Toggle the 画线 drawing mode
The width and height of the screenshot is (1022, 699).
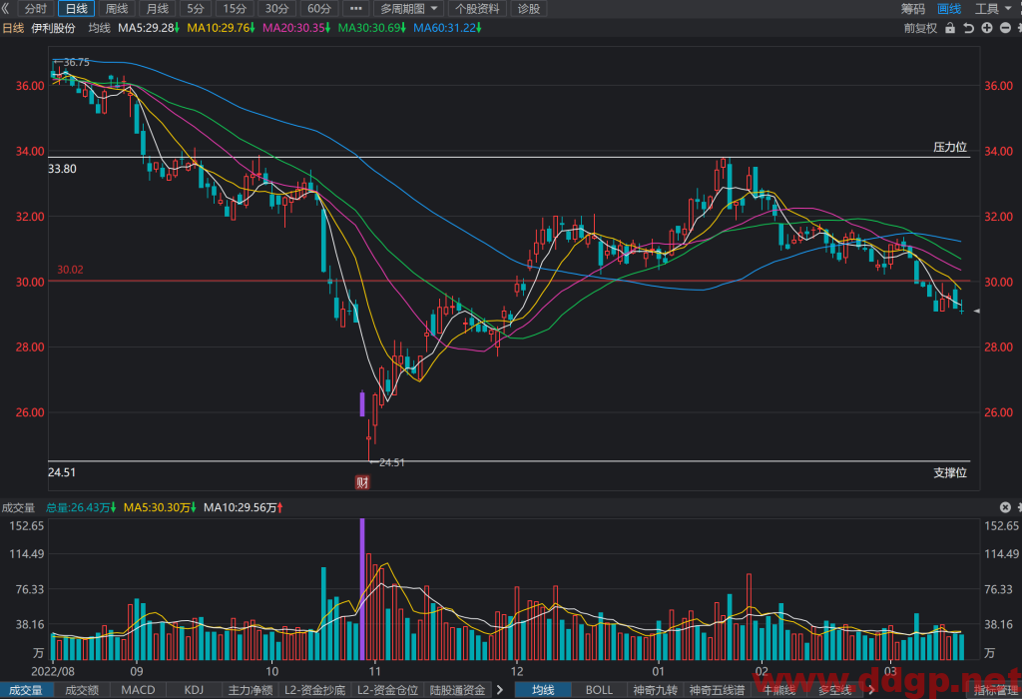click(949, 8)
